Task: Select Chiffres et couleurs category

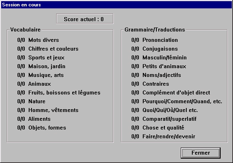Action: pos(48,49)
